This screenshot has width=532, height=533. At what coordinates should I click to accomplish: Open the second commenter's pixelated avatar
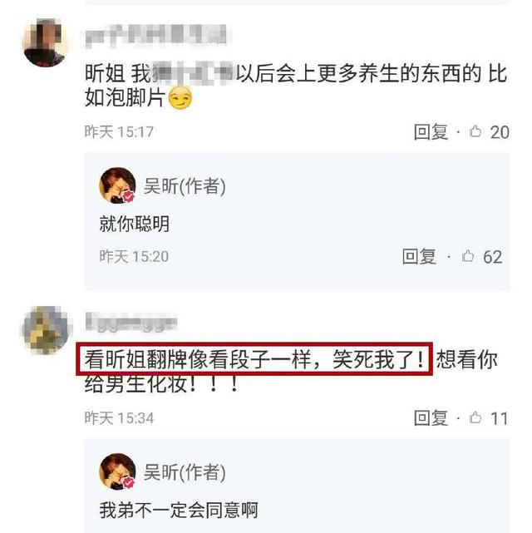[46, 330]
